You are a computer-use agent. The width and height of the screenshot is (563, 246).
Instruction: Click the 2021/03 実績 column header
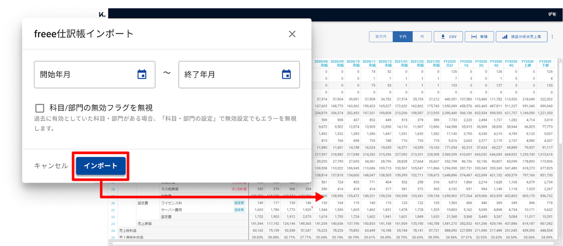[x=433, y=63]
